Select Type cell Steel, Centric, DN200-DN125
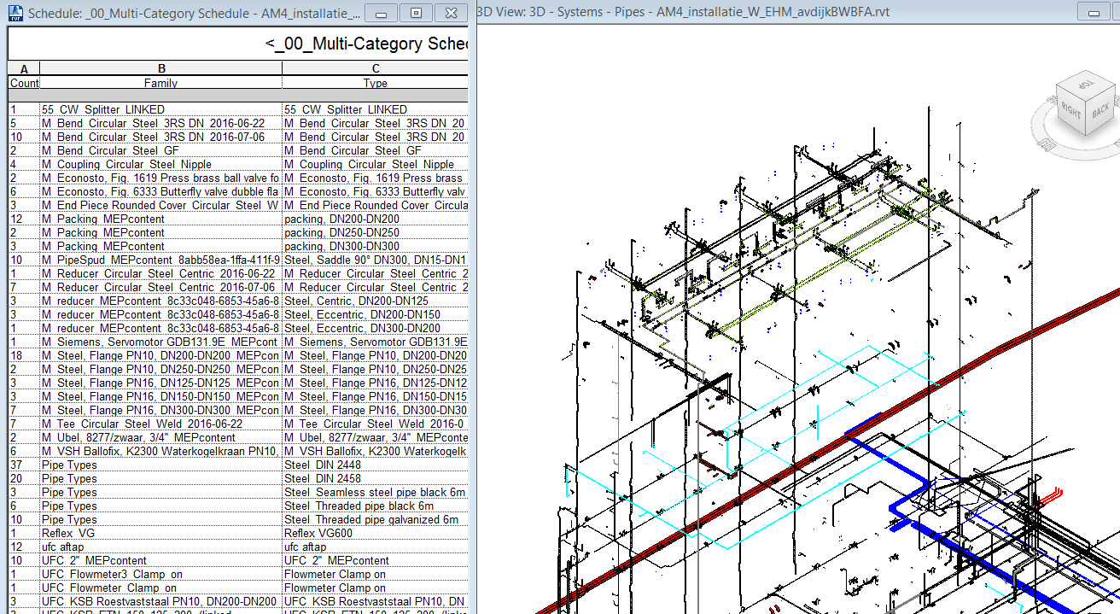Screen dimensions: 1120x614 pyautogui.click(x=376, y=301)
